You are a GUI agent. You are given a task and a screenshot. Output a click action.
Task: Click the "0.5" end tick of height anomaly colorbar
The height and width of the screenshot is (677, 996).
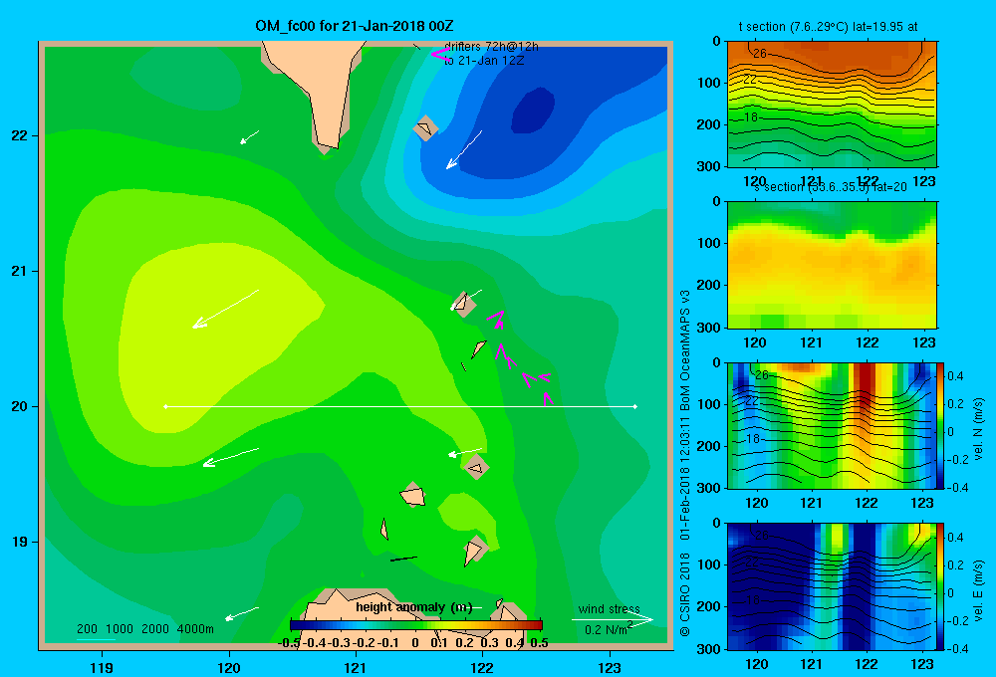tap(539, 643)
